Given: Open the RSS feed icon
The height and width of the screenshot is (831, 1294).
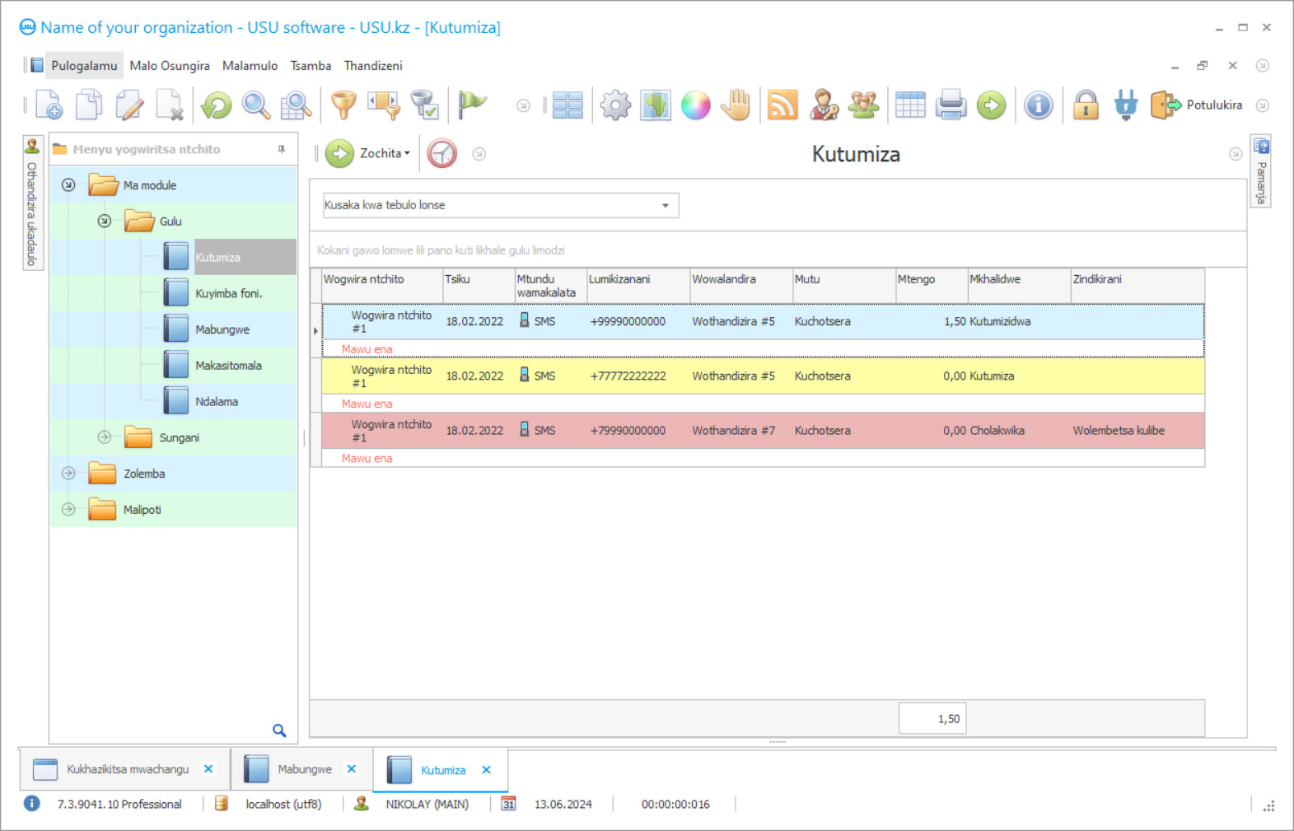Looking at the screenshot, I should coord(782,105).
